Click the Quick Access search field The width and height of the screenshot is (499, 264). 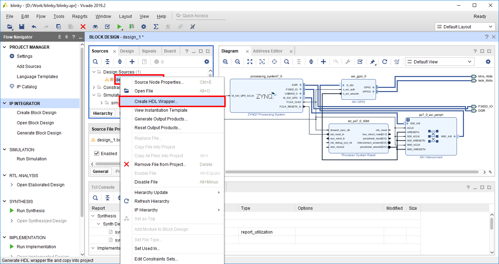tap(200, 16)
